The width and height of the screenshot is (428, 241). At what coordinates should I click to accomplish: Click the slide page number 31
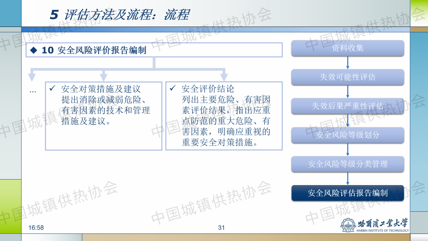click(x=221, y=228)
